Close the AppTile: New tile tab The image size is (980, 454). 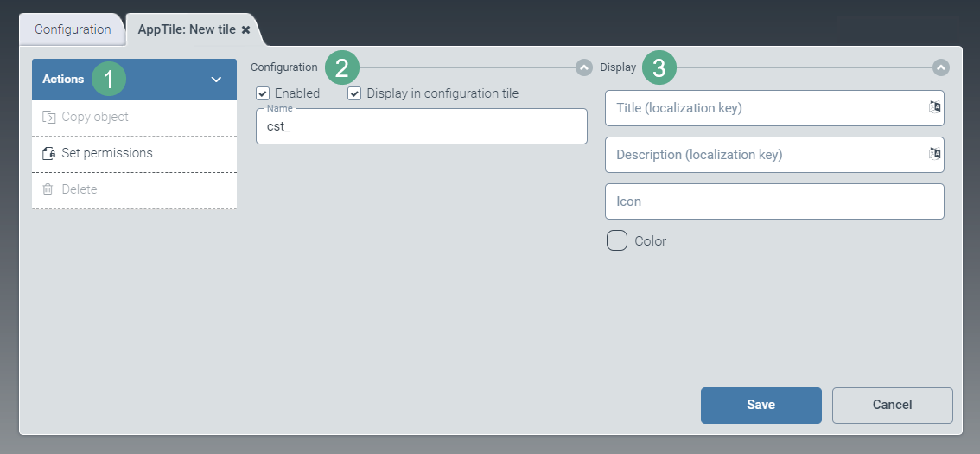pyautogui.click(x=245, y=29)
